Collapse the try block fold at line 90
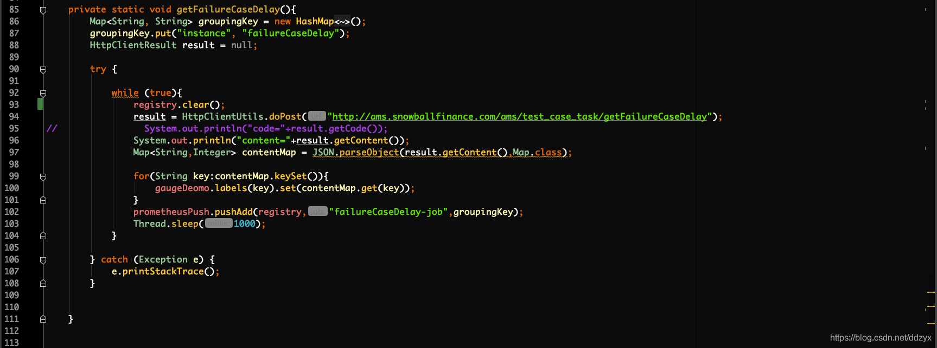Screen dimensions: 937x348 pos(43,69)
